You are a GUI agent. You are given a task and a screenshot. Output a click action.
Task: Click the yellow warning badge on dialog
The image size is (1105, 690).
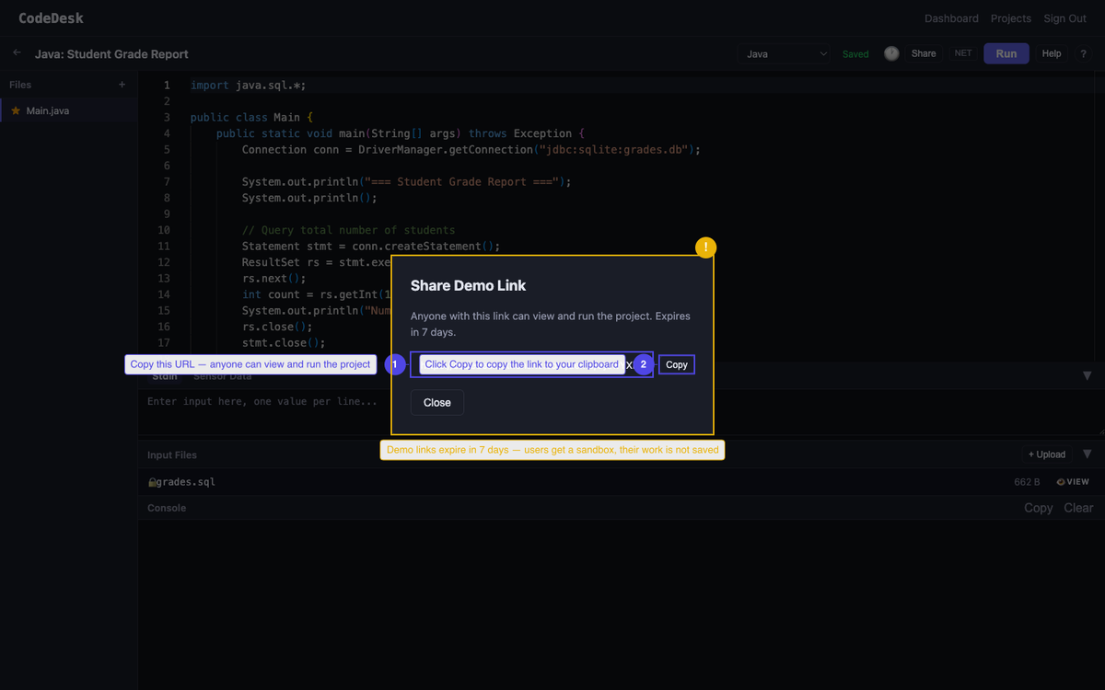[705, 247]
